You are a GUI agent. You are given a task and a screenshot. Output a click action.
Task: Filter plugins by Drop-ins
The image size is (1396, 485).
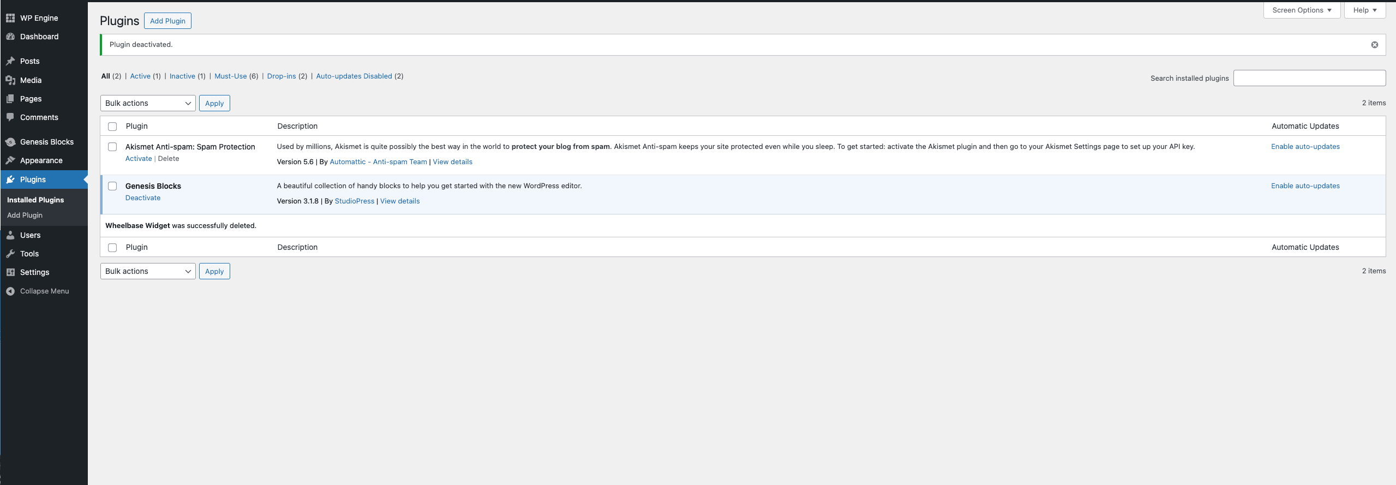pyautogui.click(x=281, y=76)
